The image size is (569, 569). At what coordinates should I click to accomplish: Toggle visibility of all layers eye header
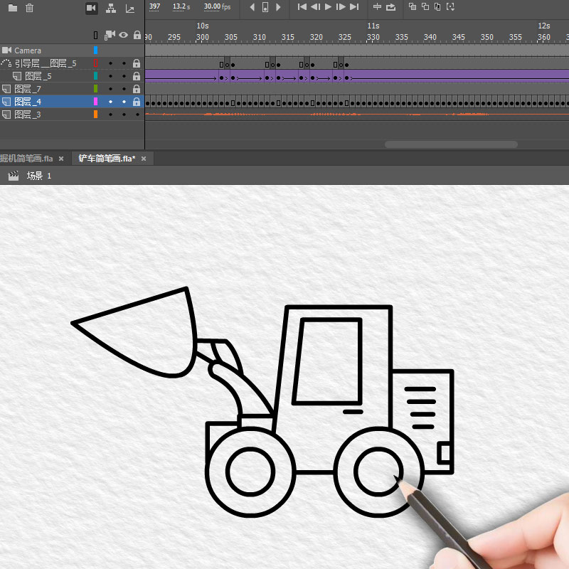click(x=123, y=35)
